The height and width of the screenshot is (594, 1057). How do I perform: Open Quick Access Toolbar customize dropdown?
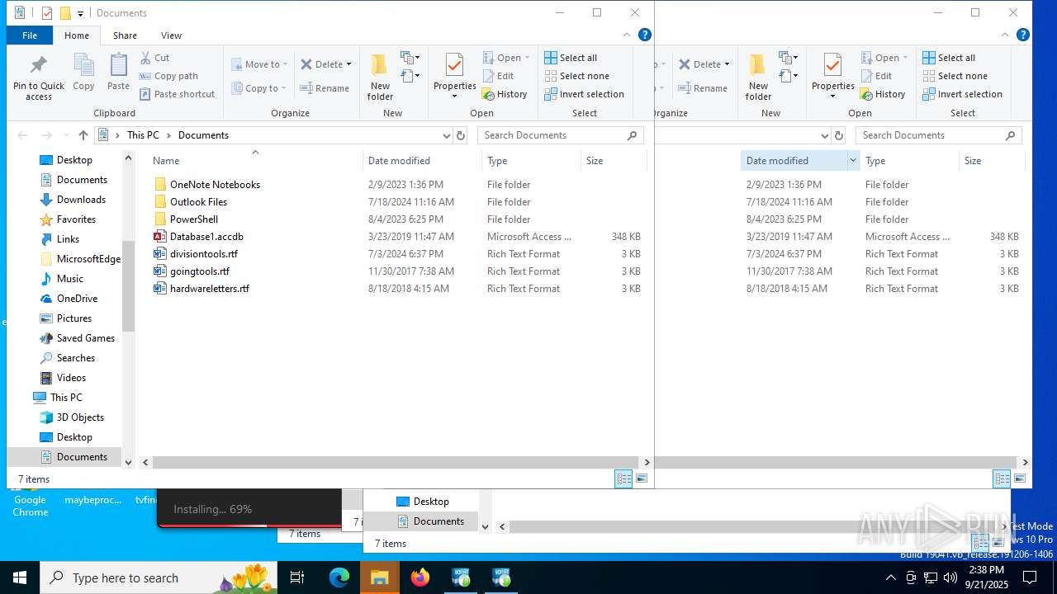[80, 13]
